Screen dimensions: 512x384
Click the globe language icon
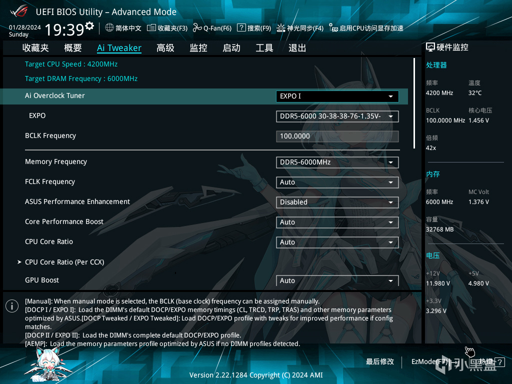point(109,28)
